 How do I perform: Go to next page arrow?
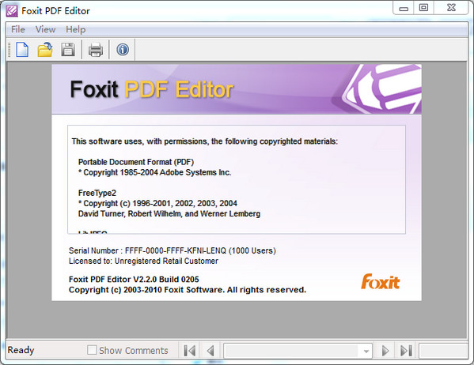[x=385, y=351]
